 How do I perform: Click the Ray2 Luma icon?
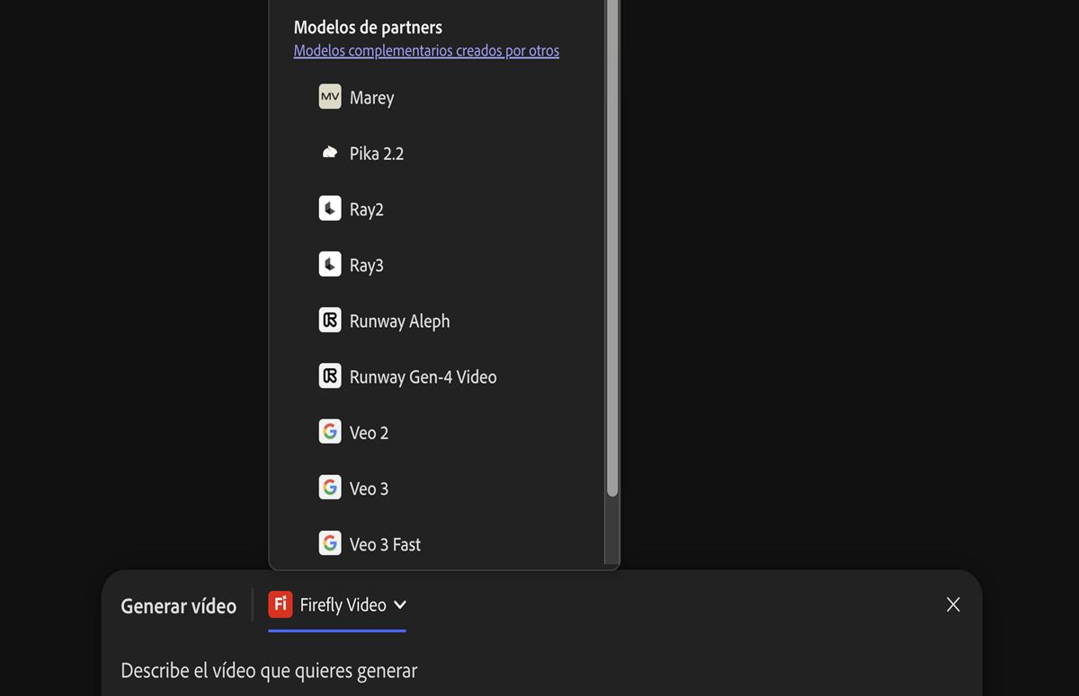click(x=330, y=208)
